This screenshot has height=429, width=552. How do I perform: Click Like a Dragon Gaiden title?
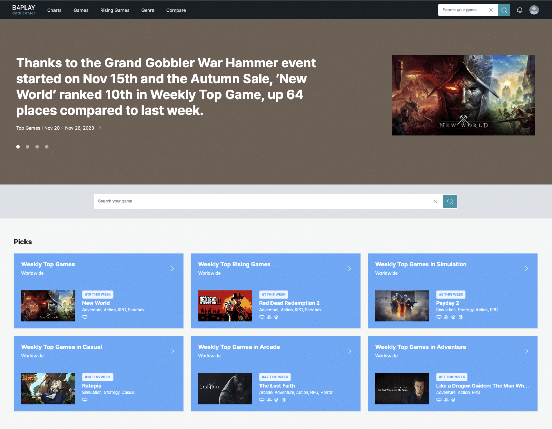coord(482,386)
